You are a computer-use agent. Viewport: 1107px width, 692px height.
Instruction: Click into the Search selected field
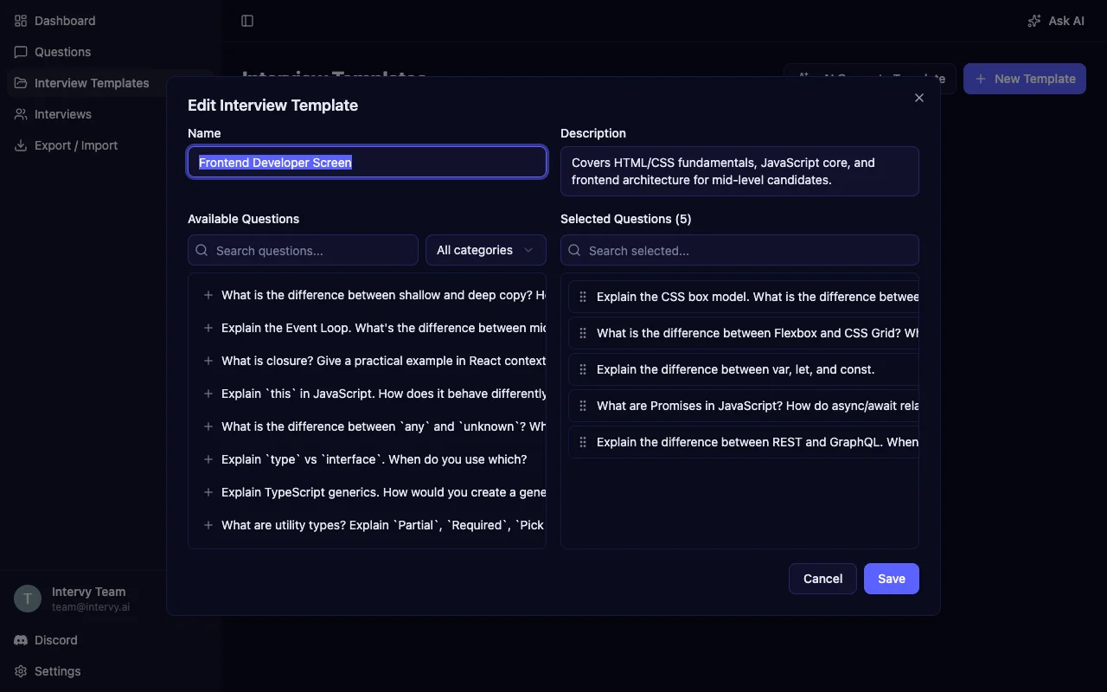(x=739, y=250)
